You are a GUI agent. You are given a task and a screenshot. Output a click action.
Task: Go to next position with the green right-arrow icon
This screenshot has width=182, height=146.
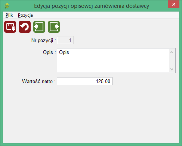point(54,27)
